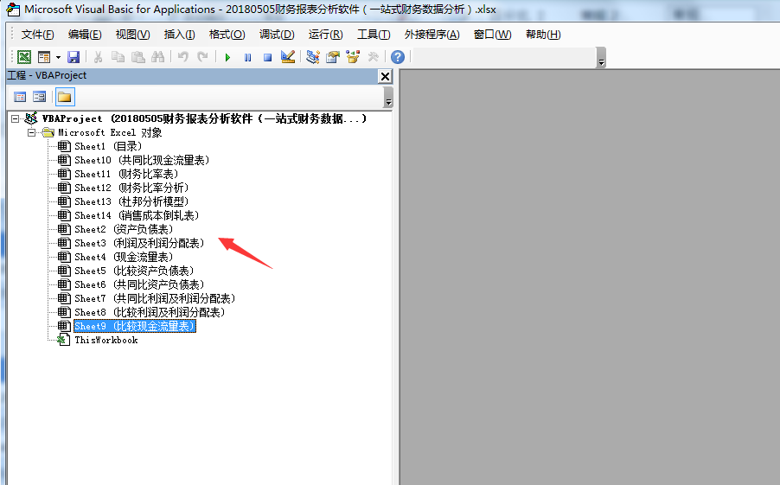Select ThisWorkbook in project tree

click(x=106, y=341)
